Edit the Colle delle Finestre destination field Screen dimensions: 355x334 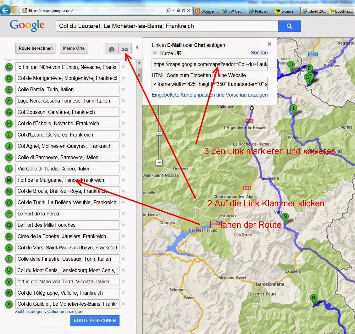[x=67, y=259]
